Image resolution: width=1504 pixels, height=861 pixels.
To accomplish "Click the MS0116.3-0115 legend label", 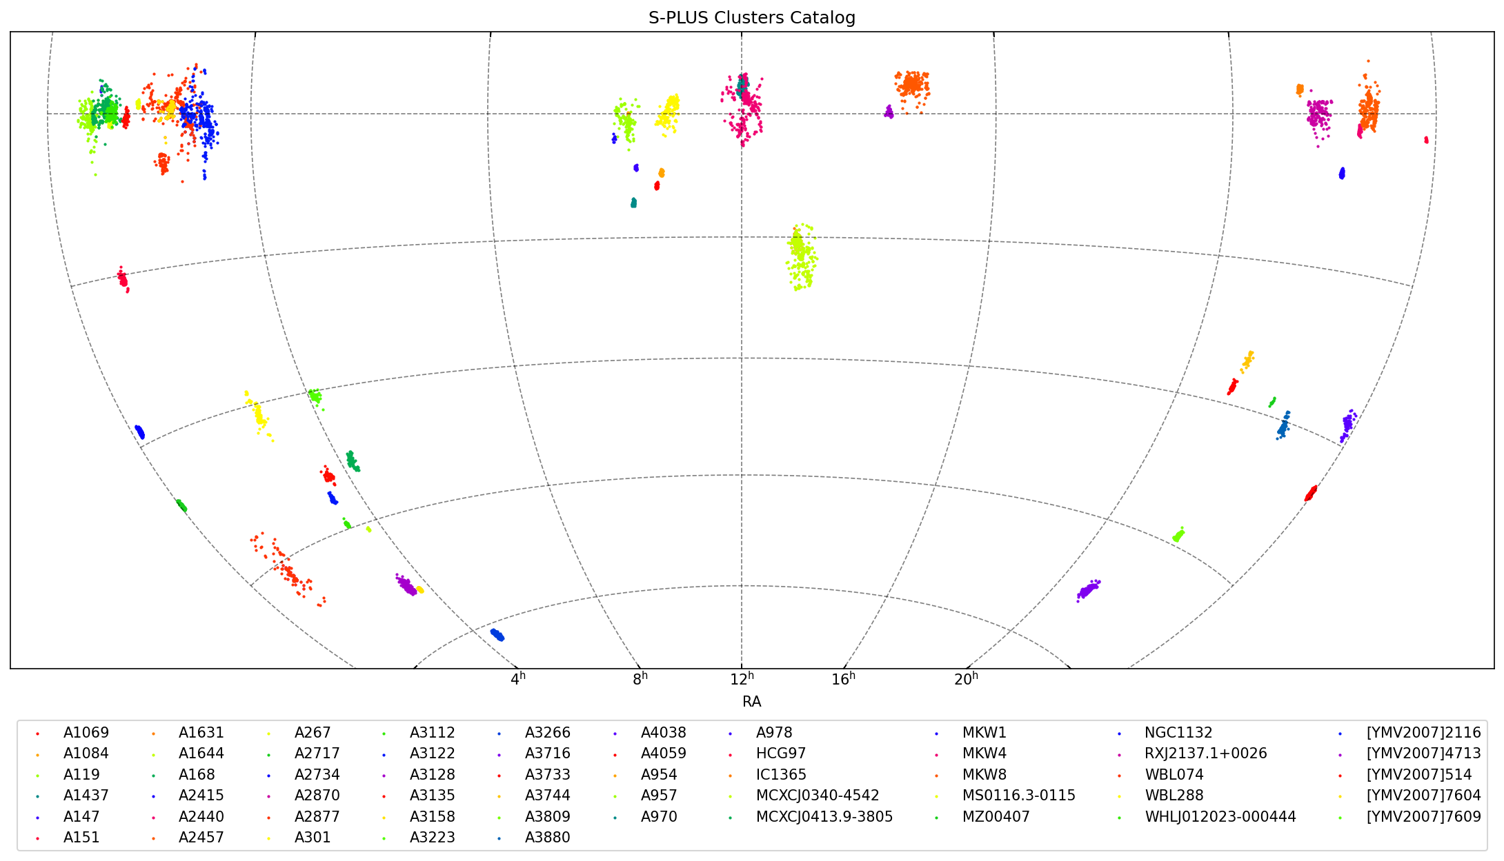I will 1018,796.
